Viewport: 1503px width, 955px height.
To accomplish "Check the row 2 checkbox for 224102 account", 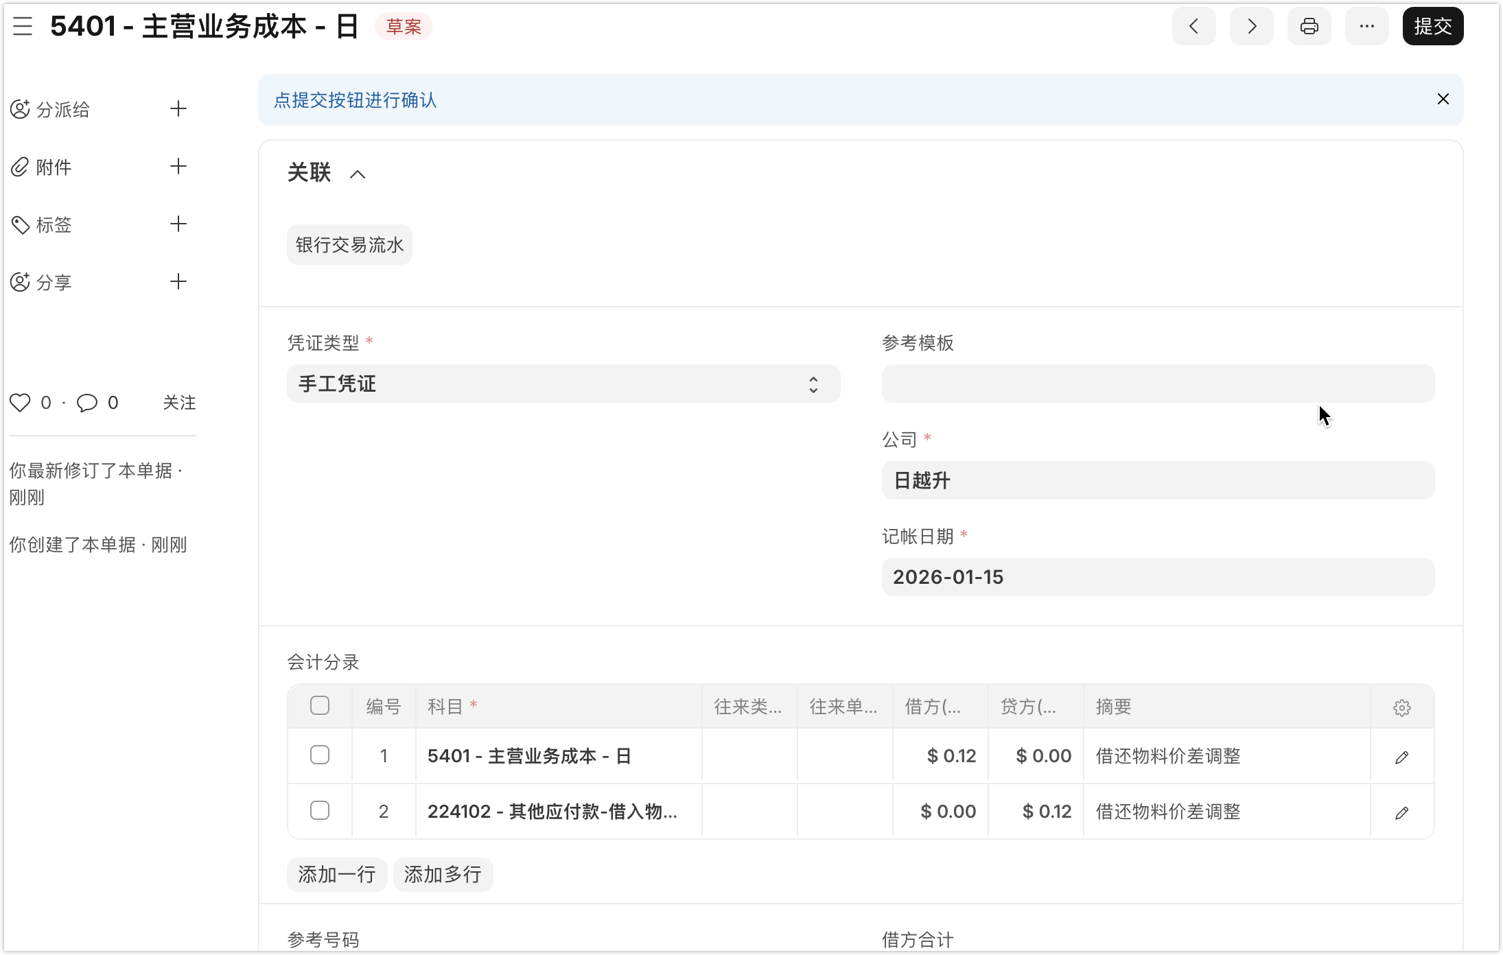I will point(320,811).
